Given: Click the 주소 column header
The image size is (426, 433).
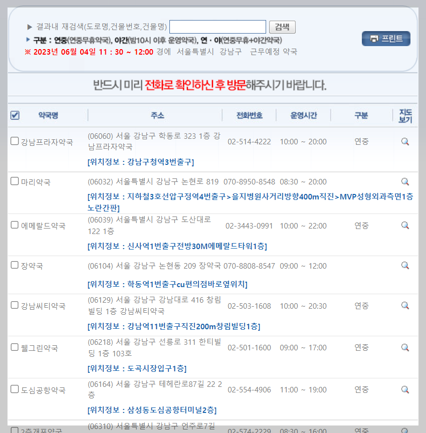Looking at the screenshot, I should pyautogui.click(x=157, y=115).
